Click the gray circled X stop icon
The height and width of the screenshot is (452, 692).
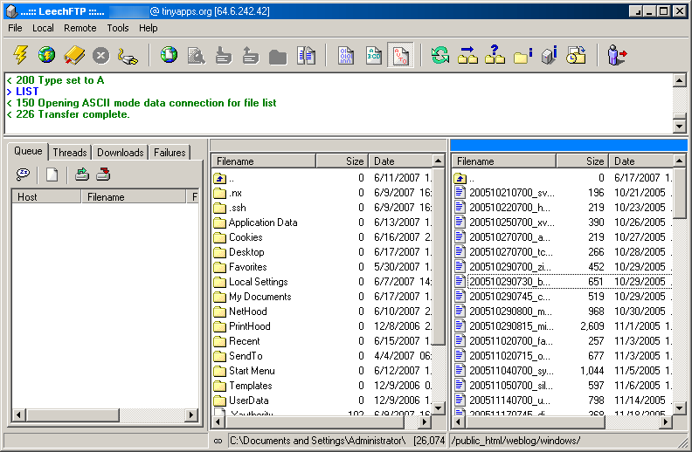pyautogui.click(x=100, y=56)
